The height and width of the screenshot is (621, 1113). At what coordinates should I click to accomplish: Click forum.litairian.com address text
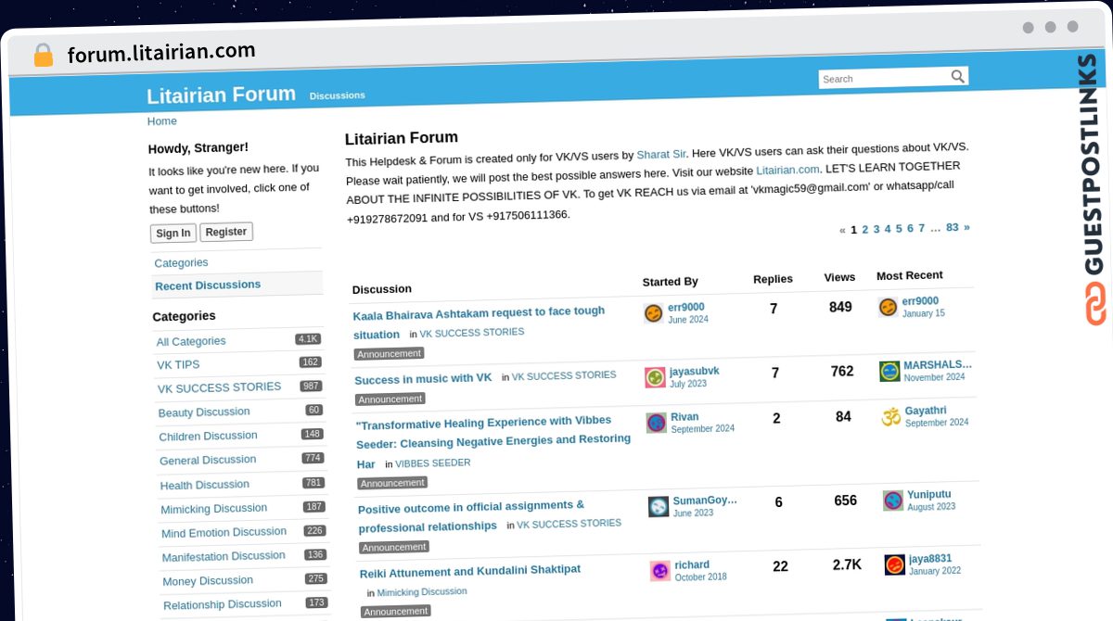pyautogui.click(x=161, y=53)
